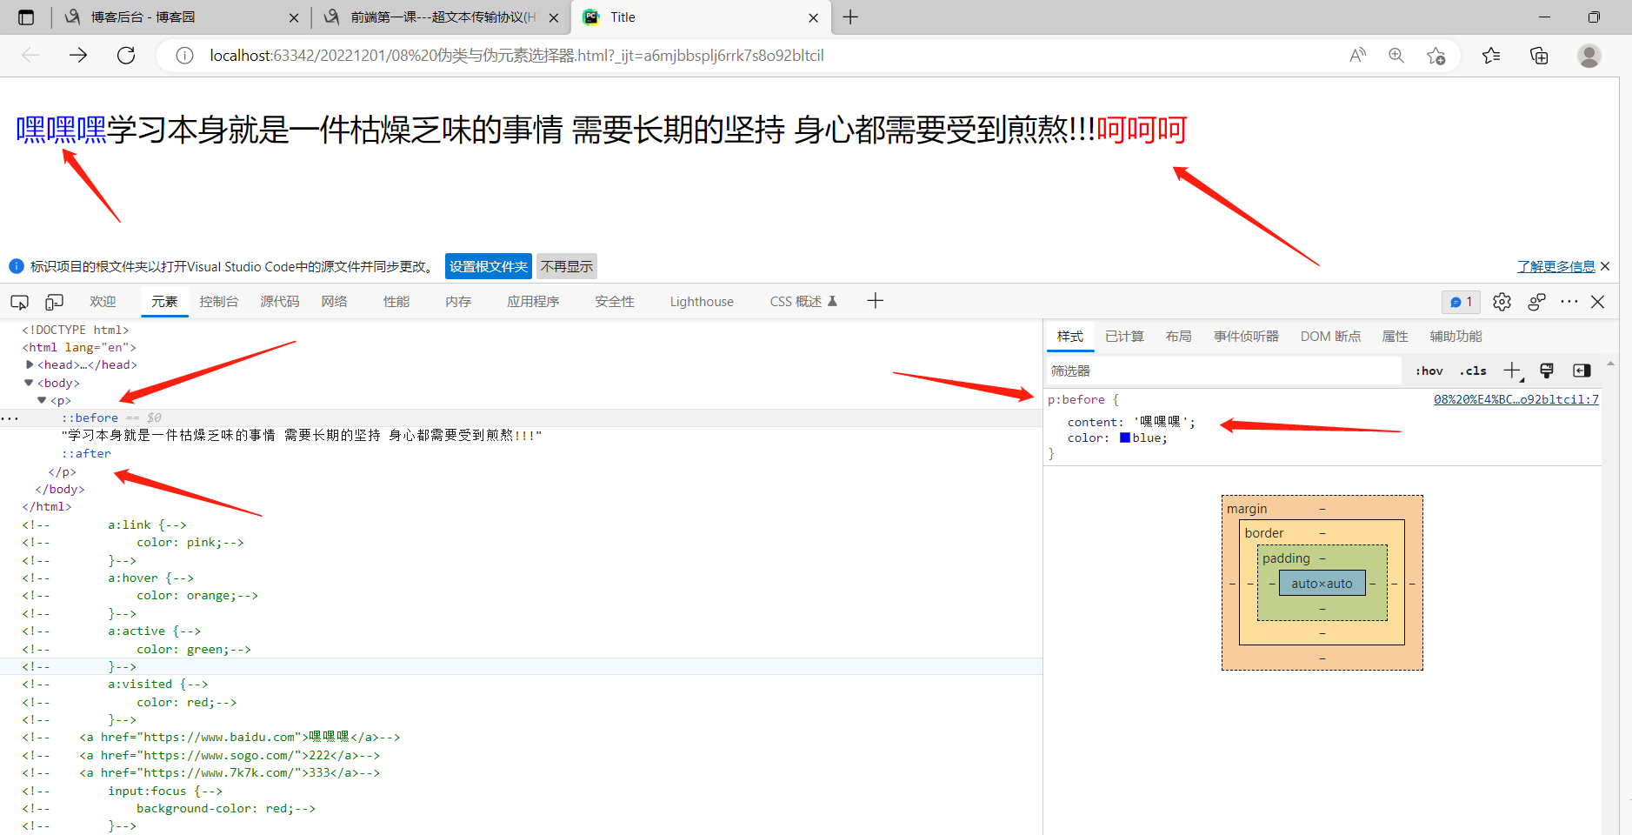
Task: Open the 安全性 tab
Action: coord(615,302)
